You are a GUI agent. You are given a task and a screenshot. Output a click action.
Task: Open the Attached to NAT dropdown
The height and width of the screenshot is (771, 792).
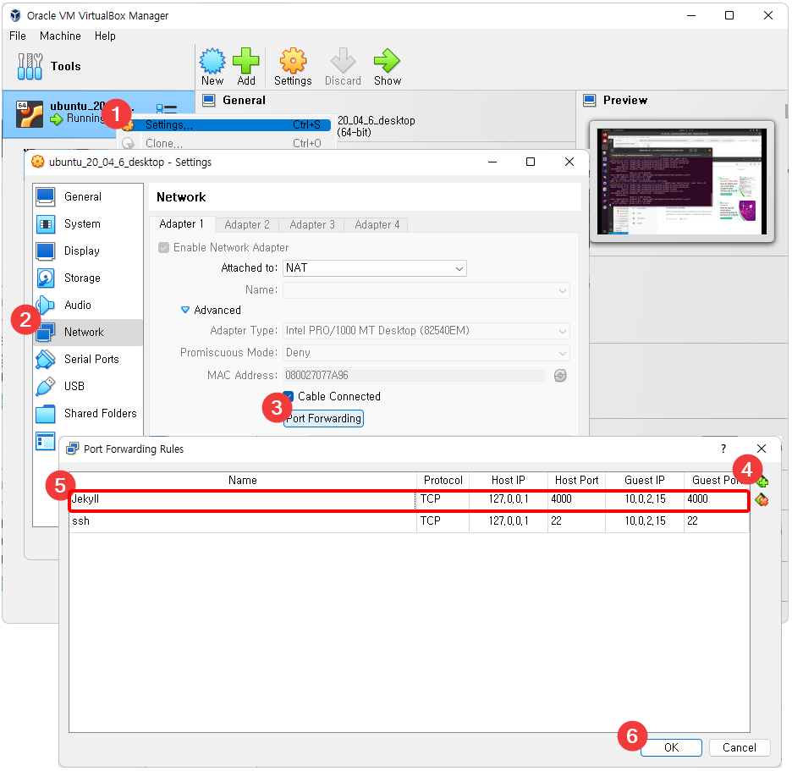(x=374, y=268)
